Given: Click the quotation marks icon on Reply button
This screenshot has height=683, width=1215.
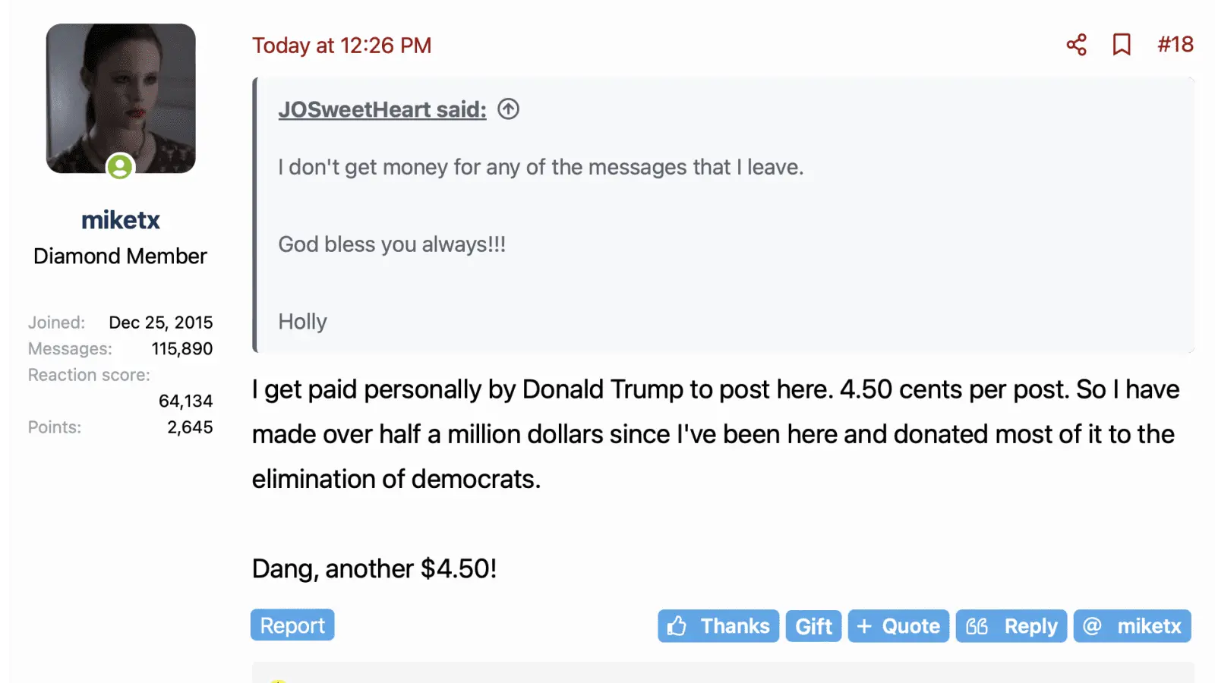Looking at the screenshot, I should [x=978, y=625].
